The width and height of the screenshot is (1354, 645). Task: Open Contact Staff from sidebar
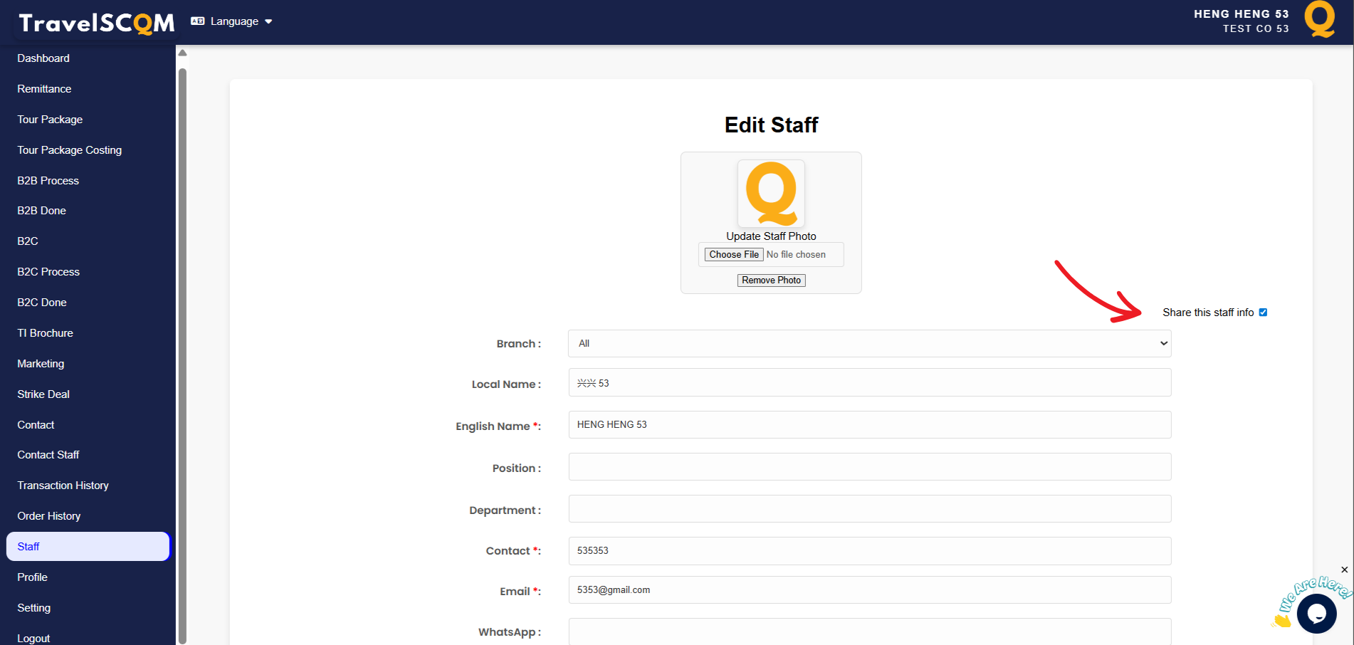click(48, 455)
